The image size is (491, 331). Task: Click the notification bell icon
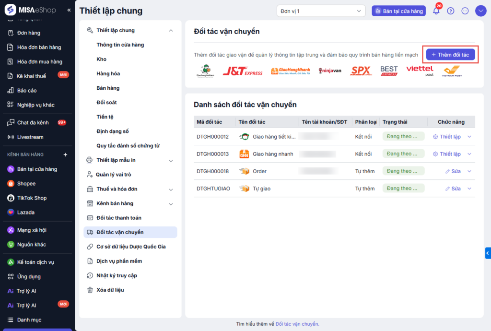(x=436, y=11)
